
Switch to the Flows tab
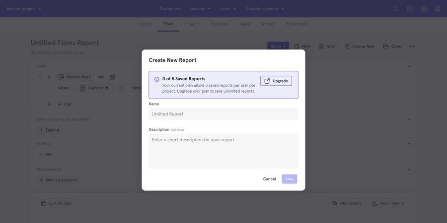click(168, 24)
